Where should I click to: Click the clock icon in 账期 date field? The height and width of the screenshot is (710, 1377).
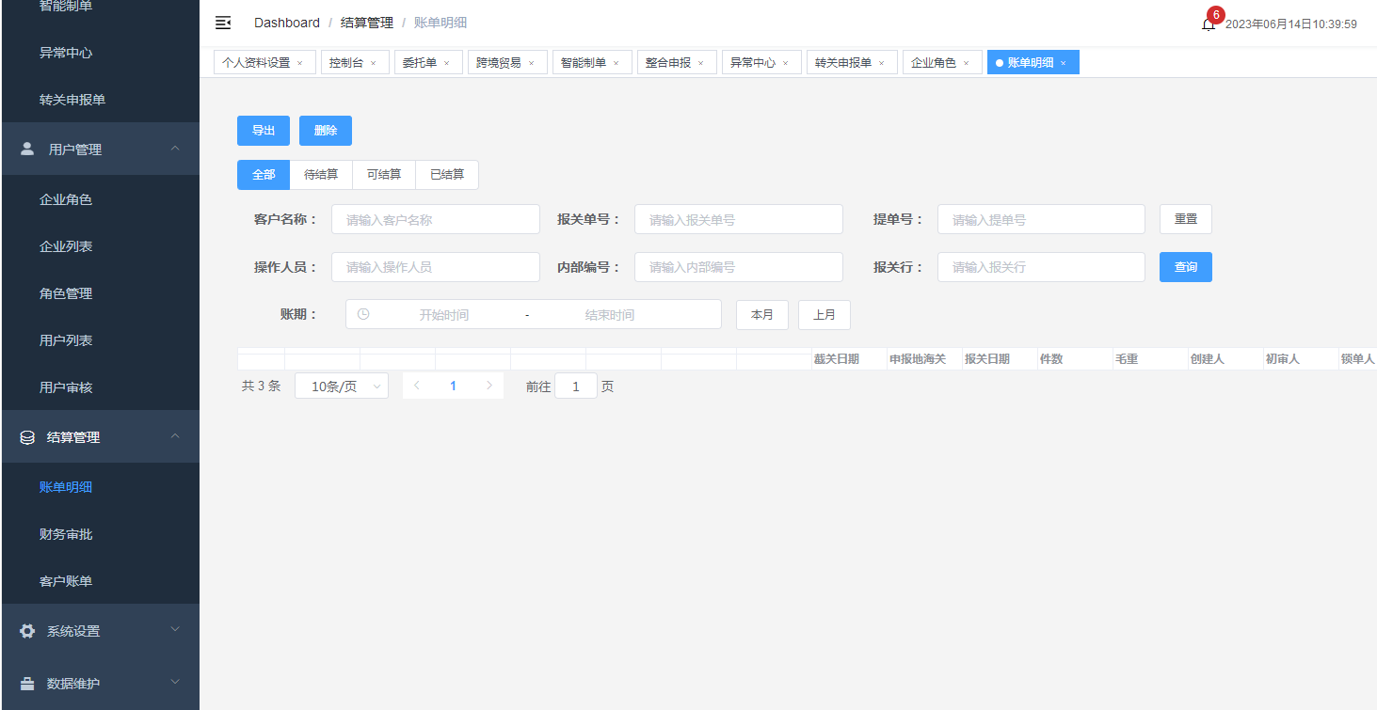pos(363,314)
